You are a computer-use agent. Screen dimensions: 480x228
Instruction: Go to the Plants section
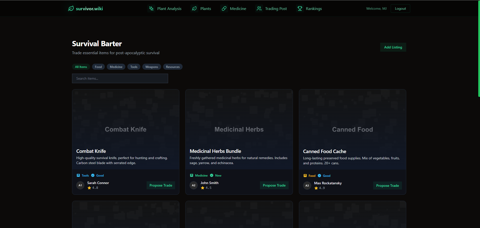(x=201, y=8)
